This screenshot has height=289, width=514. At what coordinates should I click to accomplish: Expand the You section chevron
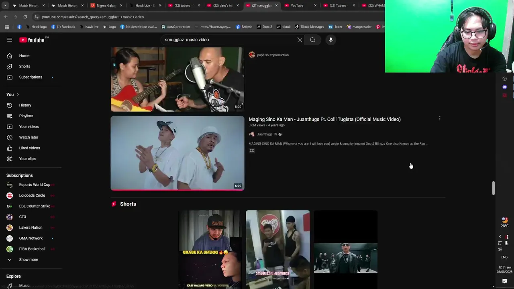18,95
